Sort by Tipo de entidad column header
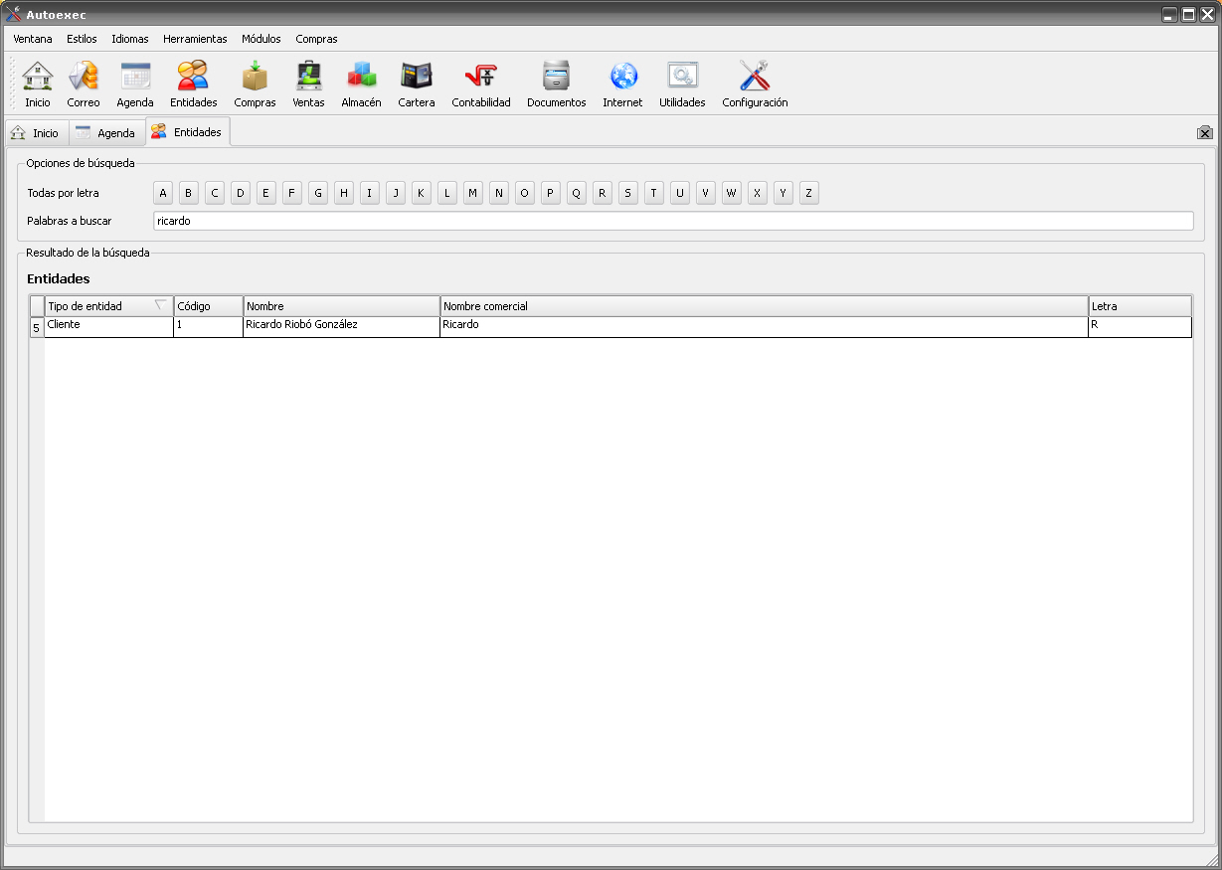The image size is (1222, 870). point(109,306)
